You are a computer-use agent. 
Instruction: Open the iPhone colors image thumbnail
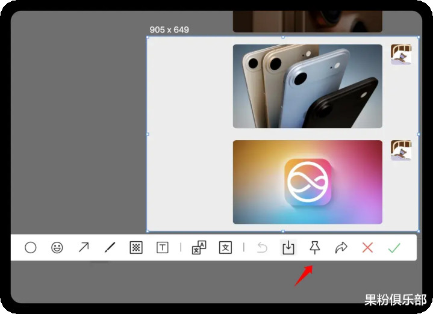point(308,86)
